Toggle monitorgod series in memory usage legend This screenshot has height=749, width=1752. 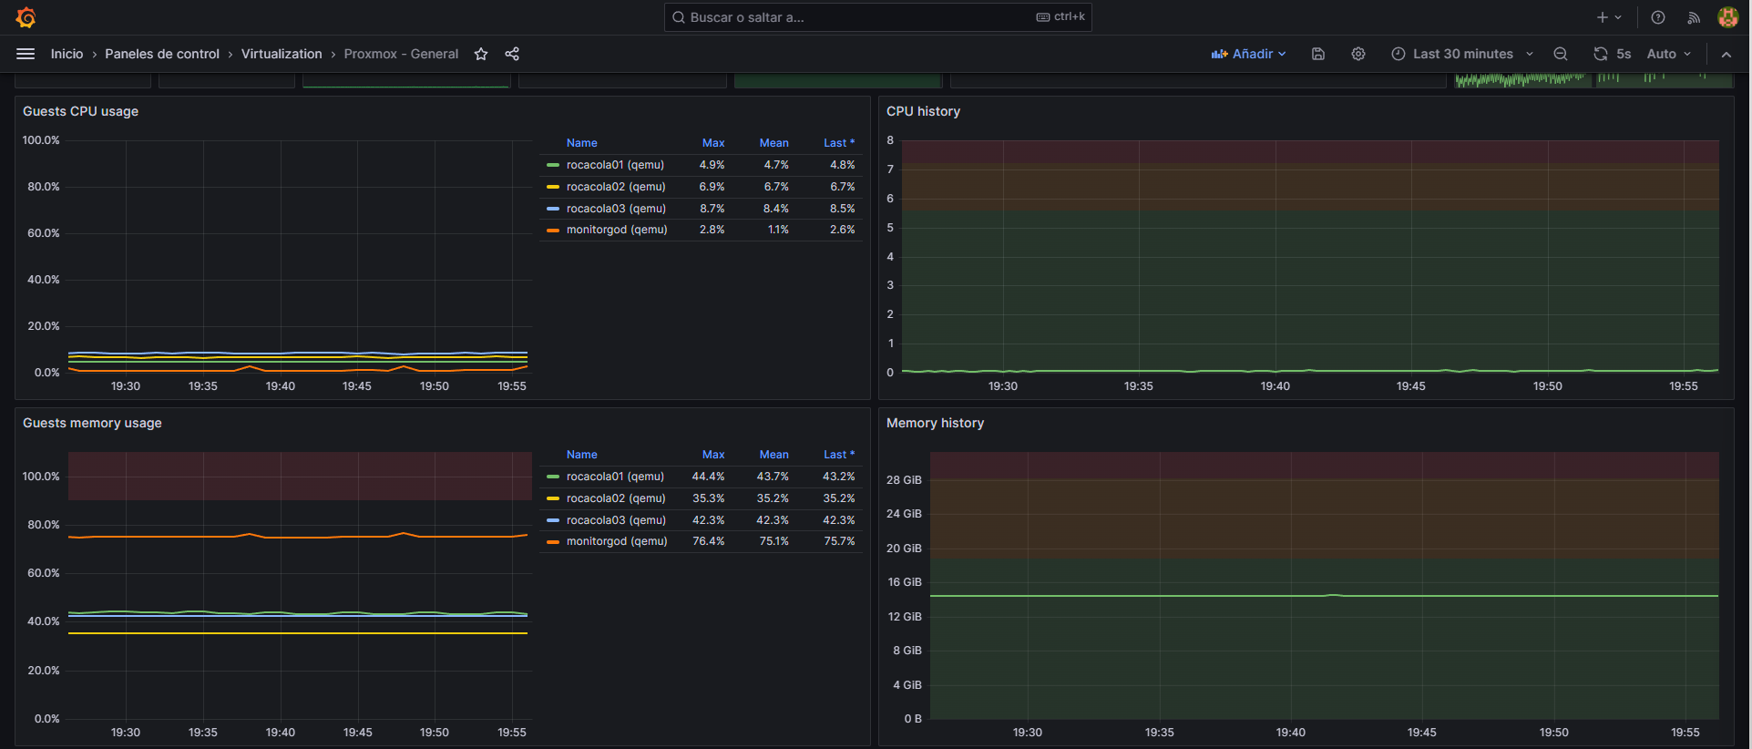click(x=616, y=541)
